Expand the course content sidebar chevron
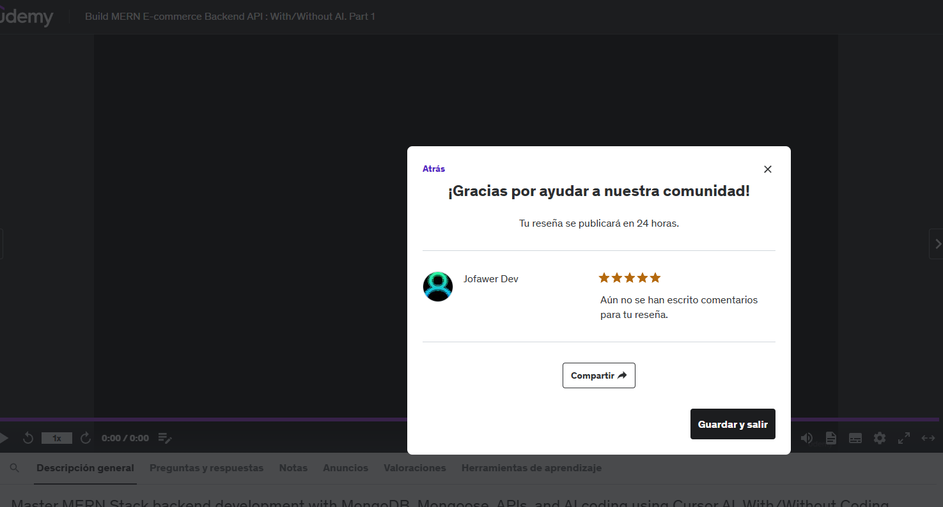Screen dimensions: 943x507 click(937, 243)
